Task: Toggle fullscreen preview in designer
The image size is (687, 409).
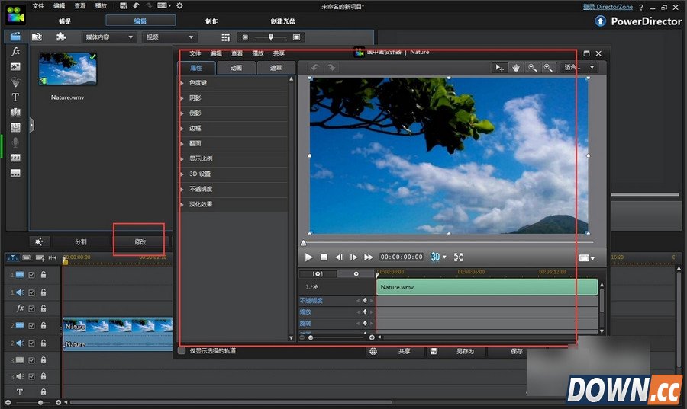Action: tap(459, 257)
